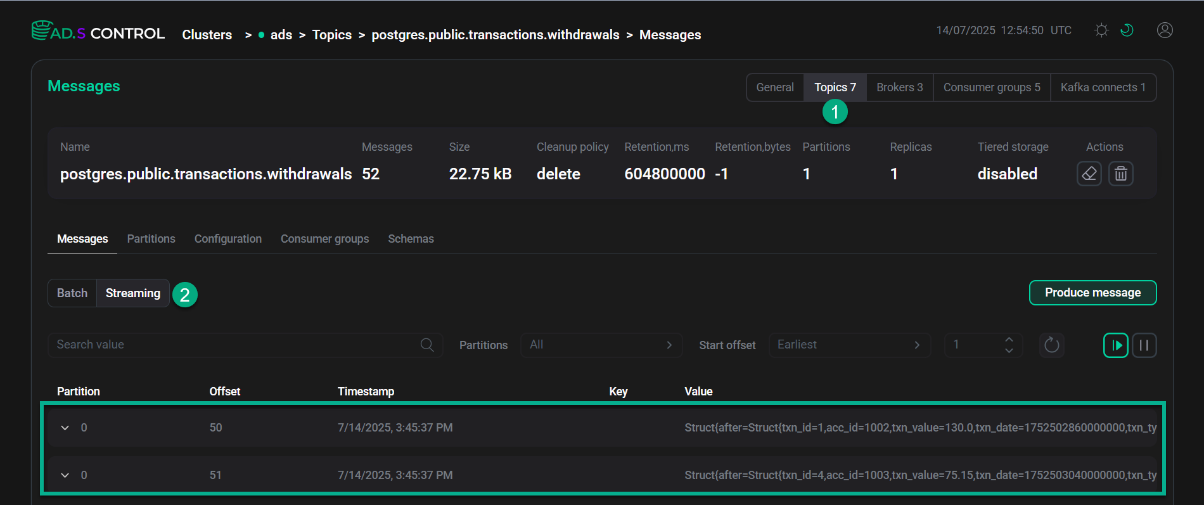The height and width of the screenshot is (505, 1204).
Task: Open the user profile icon
Action: point(1165,30)
